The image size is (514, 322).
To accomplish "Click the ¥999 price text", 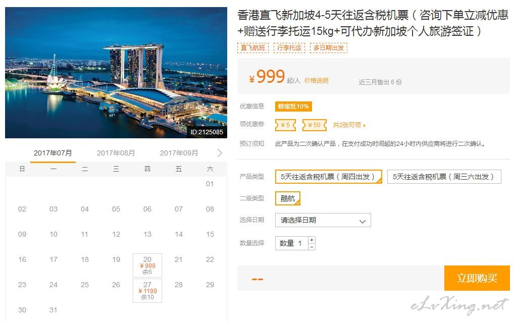I will click(267, 77).
